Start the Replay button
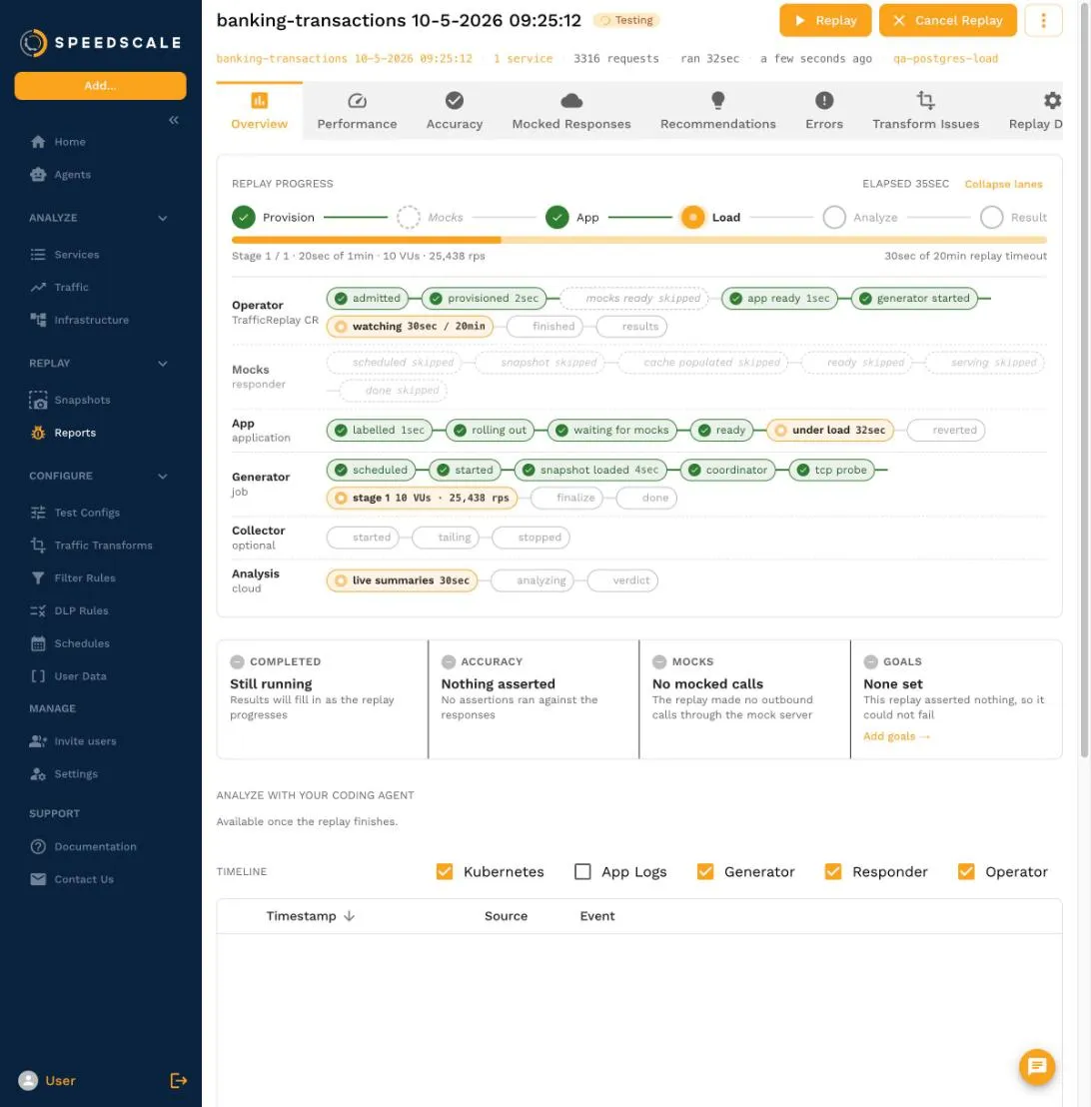Image resolution: width=1091 pixels, height=1107 pixels. (825, 20)
